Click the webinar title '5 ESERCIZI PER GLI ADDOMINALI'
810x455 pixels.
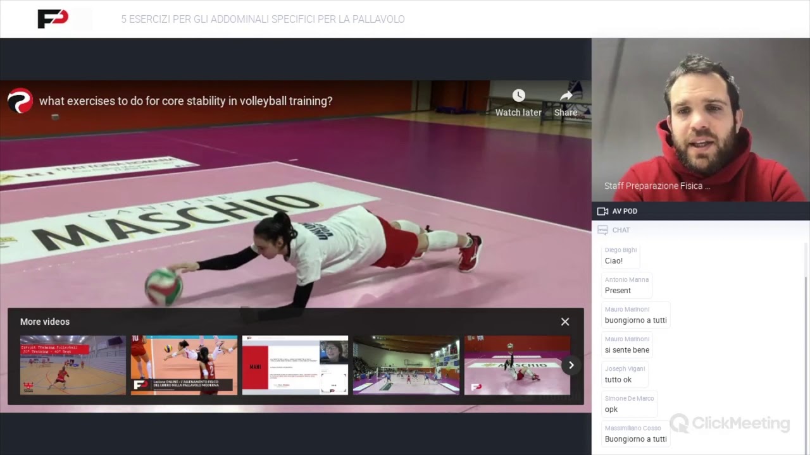[x=263, y=20]
